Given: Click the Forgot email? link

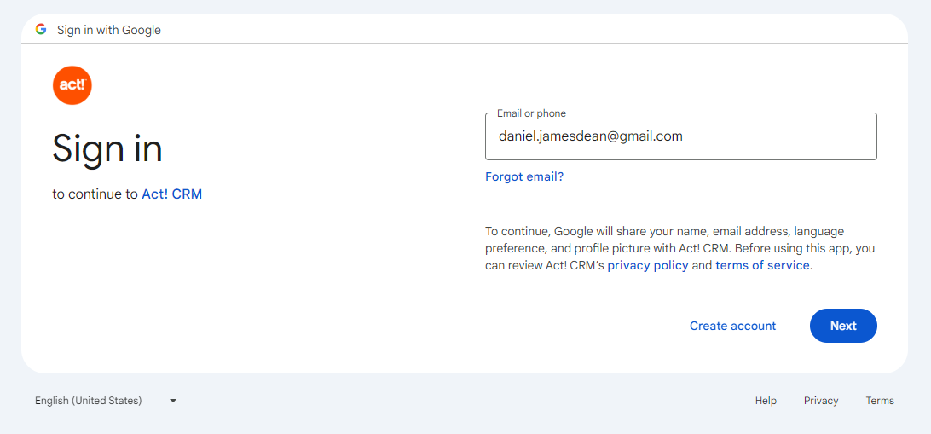Looking at the screenshot, I should click(x=524, y=176).
